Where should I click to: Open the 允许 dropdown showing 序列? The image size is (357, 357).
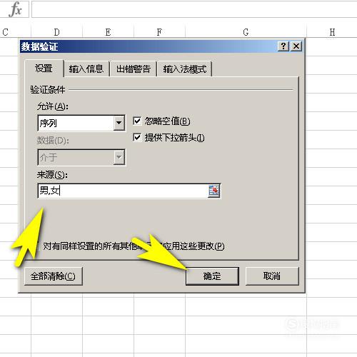click(x=81, y=123)
